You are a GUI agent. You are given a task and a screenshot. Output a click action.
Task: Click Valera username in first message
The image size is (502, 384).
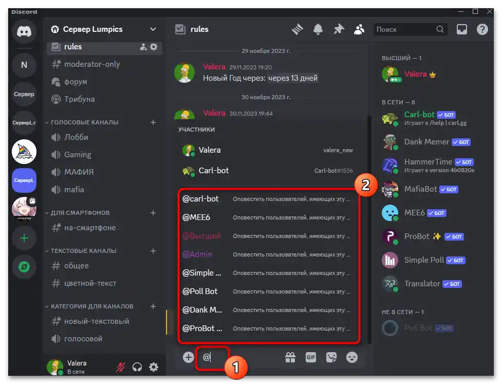(214, 67)
